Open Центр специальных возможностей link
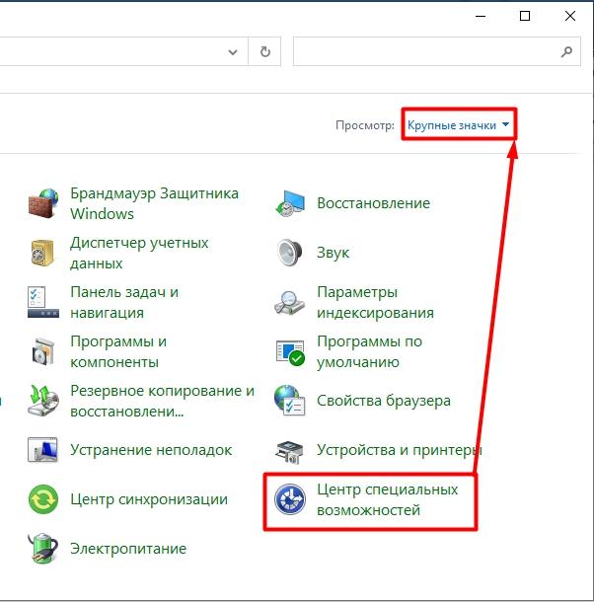Image resolution: width=594 pixels, height=602 pixels. pos(388,499)
